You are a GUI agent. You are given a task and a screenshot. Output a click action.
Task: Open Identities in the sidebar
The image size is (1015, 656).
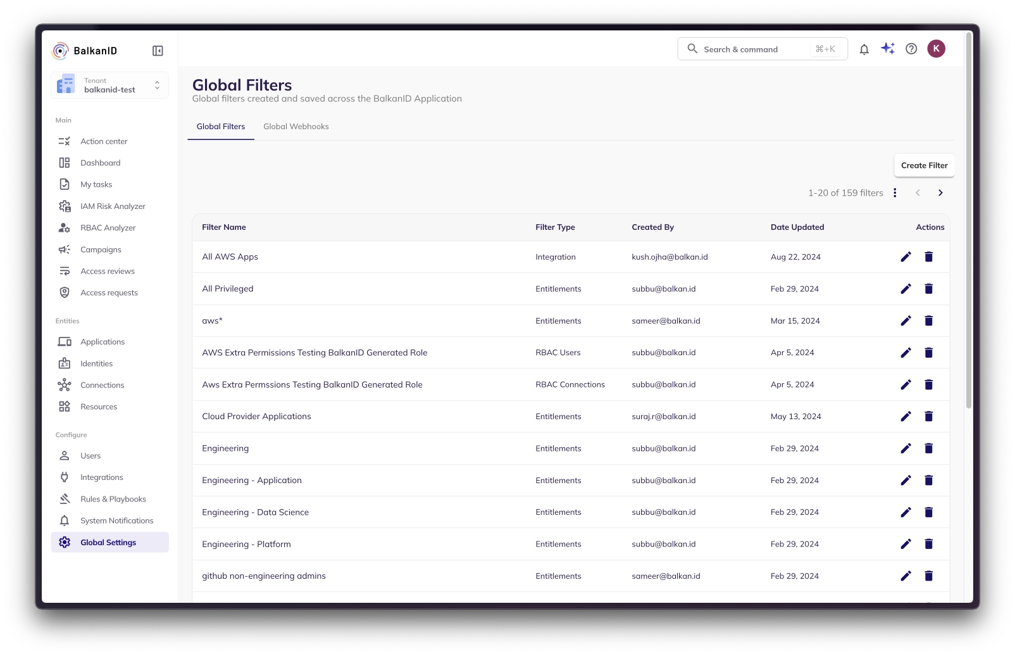point(110,363)
